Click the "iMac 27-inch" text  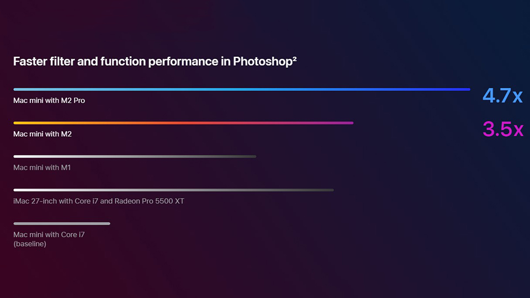click(35, 201)
